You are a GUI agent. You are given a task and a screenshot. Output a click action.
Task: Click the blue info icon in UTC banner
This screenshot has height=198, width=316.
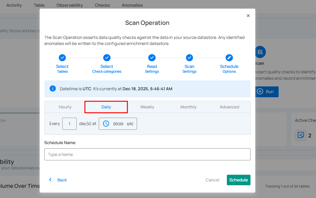[x=53, y=88]
